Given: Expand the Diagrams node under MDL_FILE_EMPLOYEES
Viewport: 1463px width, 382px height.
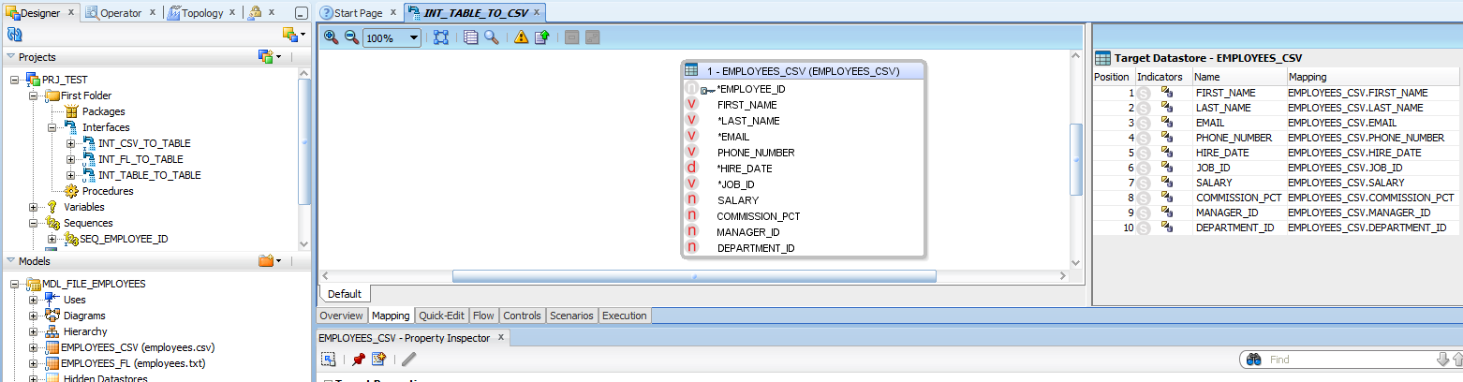Looking at the screenshot, I should [x=34, y=316].
